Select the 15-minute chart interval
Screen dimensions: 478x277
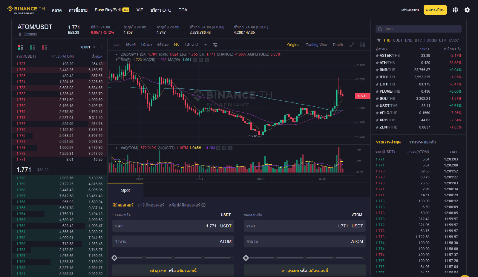(130, 45)
